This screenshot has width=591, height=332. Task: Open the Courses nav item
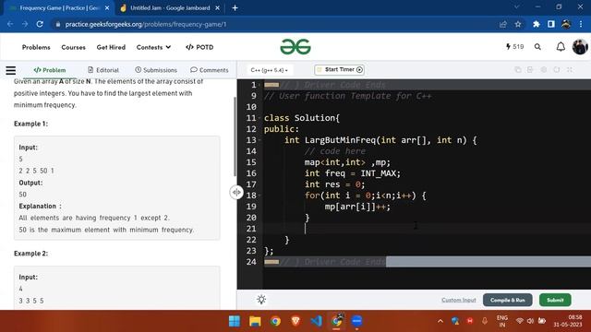(x=74, y=47)
